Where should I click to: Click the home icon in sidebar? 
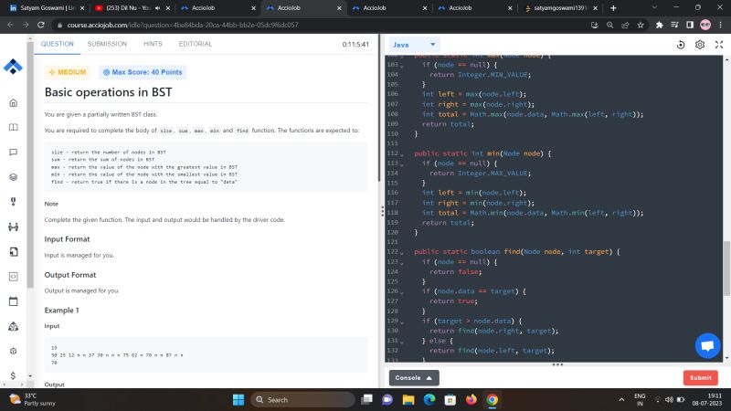click(x=13, y=103)
